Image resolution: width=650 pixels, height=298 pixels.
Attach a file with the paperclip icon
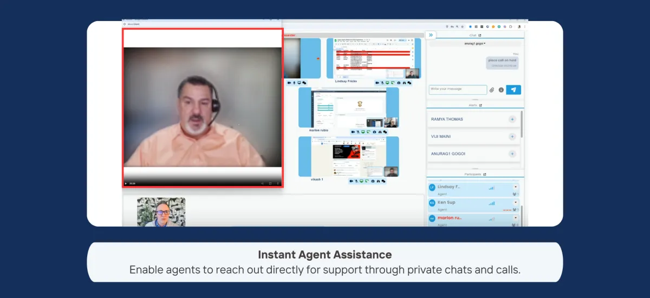coord(492,90)
